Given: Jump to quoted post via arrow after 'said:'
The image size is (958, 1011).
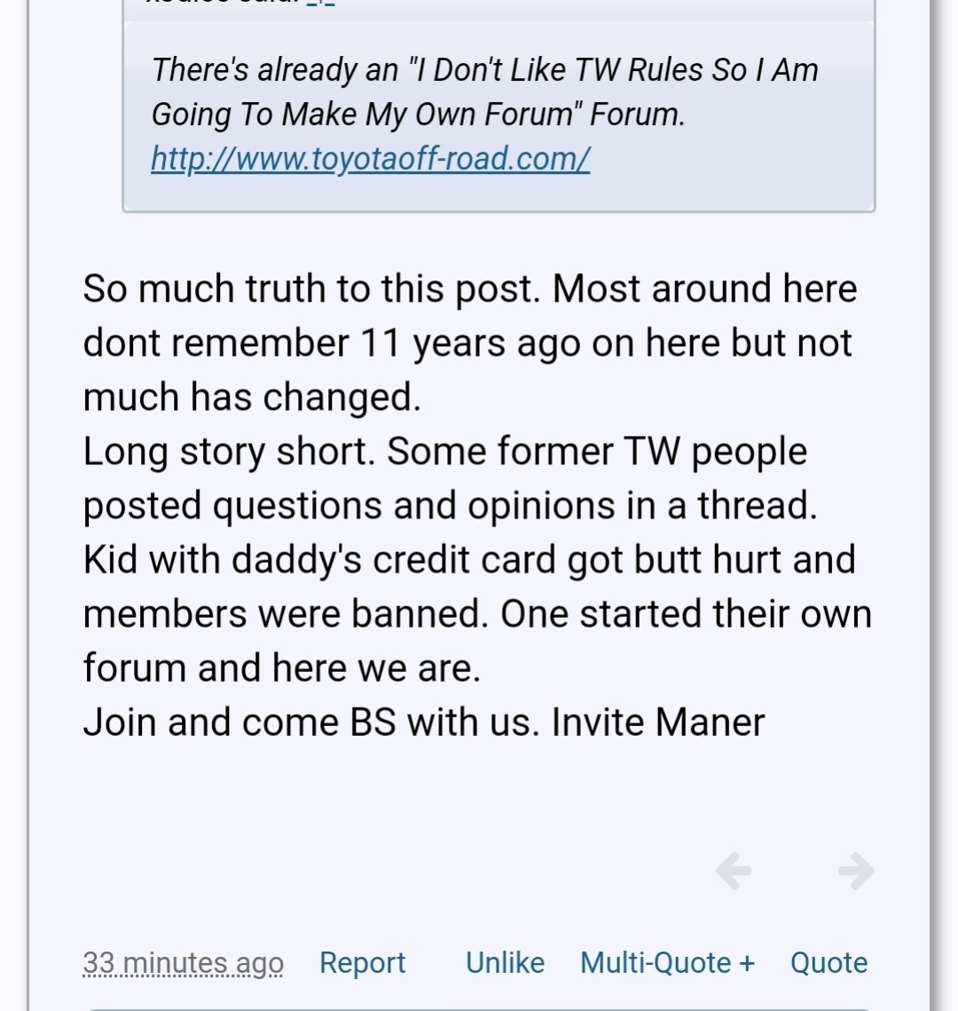Looking at the screenshot, I should (x=321, y=3).
